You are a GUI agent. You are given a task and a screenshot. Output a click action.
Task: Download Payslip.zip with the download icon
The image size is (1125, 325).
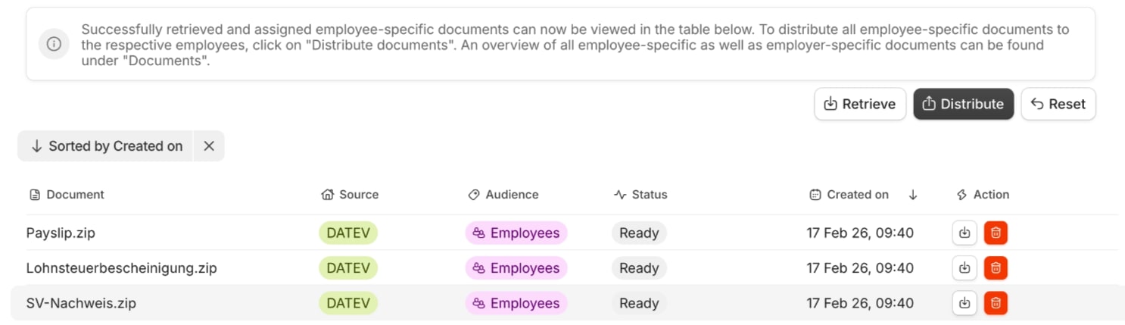tap(965, 233)
